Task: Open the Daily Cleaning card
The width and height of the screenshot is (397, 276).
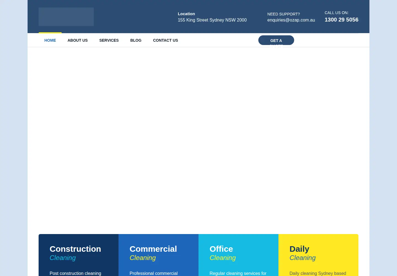Action: pyautogui.click(x=318, y=255)
